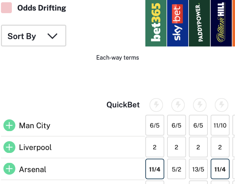Toggle QuickBet lightning for bet365 column
This screenshot has height=184, width=235.
(156, 105)
